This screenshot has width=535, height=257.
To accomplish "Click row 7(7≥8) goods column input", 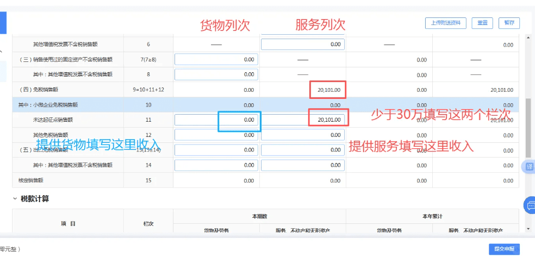I will (x=216, y=60).
